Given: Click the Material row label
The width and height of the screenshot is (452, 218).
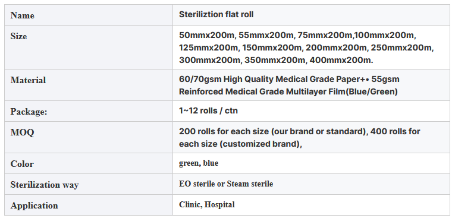Looking at the screenshot, I should [28, 80].
